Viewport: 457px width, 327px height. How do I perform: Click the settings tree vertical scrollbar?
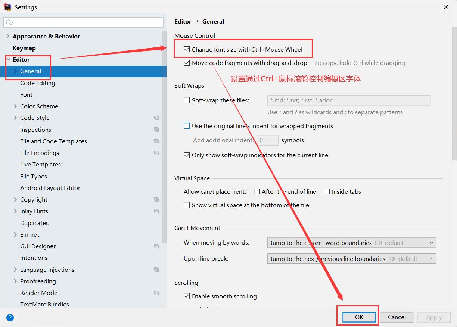164,136
